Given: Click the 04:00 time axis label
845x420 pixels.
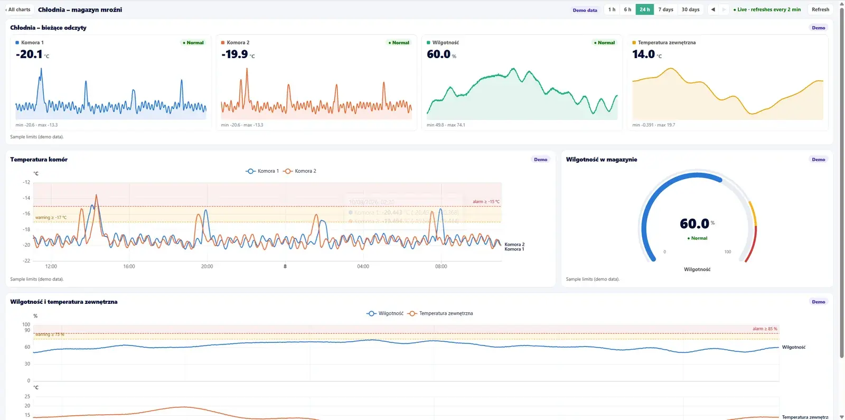Looking at the screenshot, I should (363, 266).
